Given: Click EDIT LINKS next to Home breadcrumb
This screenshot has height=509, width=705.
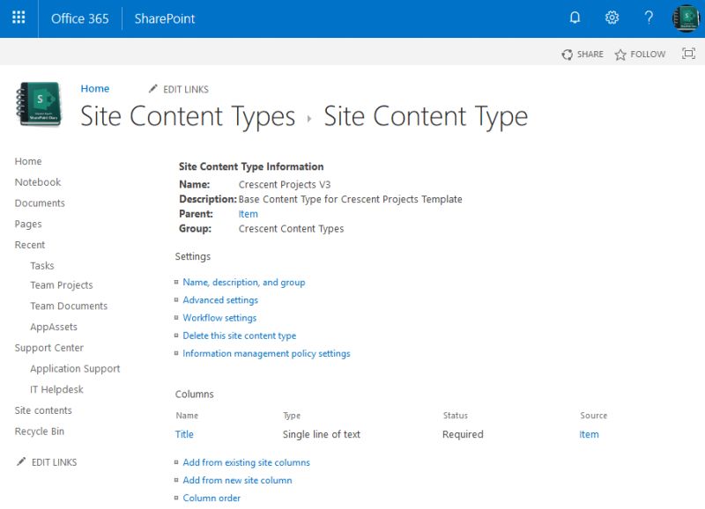Looking at the screenshot, I should [179, 88].
